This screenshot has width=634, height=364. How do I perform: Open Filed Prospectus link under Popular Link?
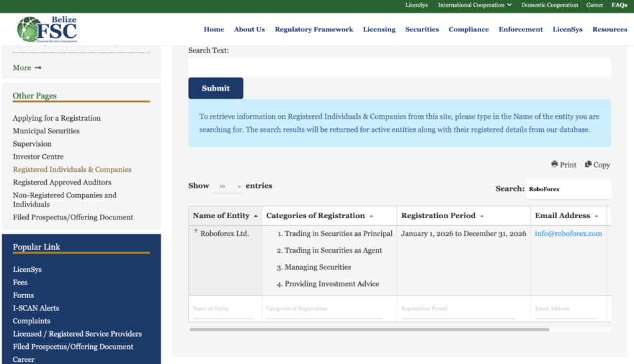[73, 347]
